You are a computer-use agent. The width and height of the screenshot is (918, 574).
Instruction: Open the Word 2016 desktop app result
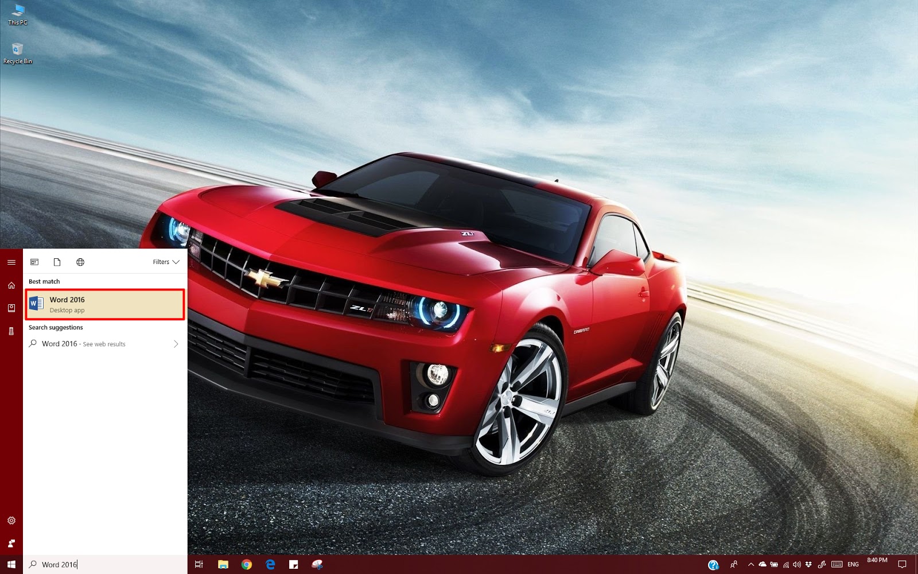105,304
